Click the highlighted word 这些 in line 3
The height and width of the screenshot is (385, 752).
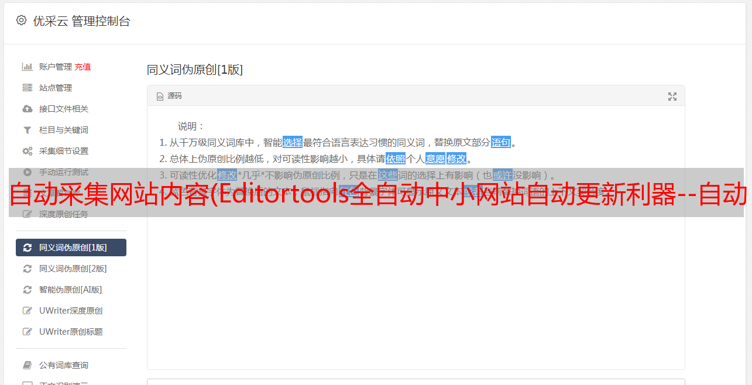tap(387, 175)
